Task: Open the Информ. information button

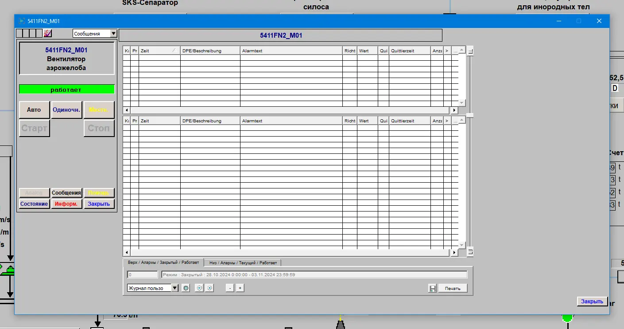Action: (66, 204)
